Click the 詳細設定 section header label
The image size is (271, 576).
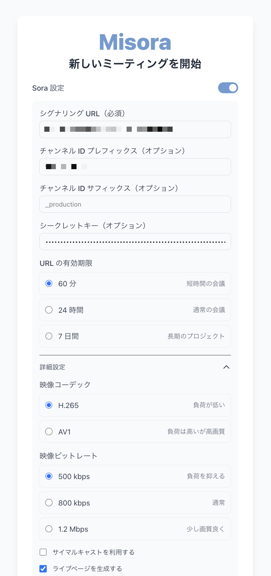pyautogui.click(x=53, y=367)
